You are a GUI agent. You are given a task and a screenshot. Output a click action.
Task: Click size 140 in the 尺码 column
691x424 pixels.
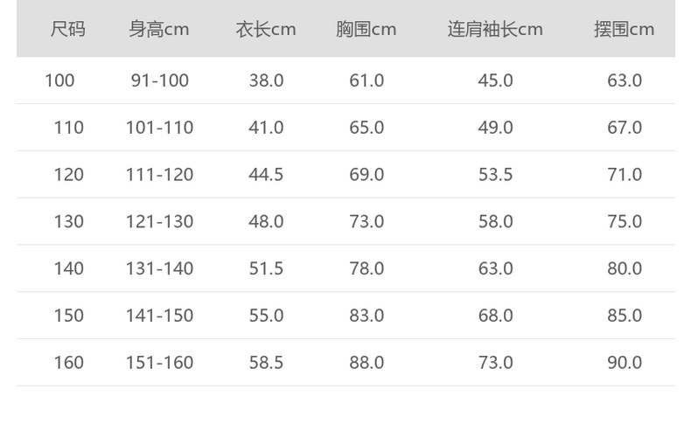pyautogui.click(x=68, y=268)
